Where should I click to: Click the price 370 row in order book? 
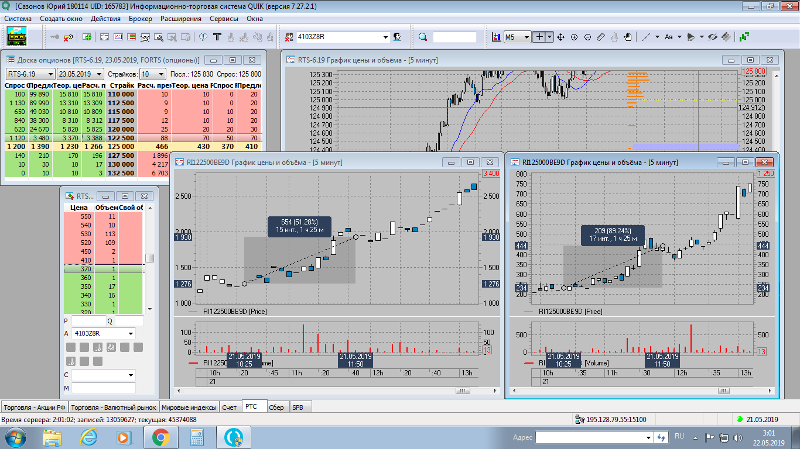tap(103, 269)
